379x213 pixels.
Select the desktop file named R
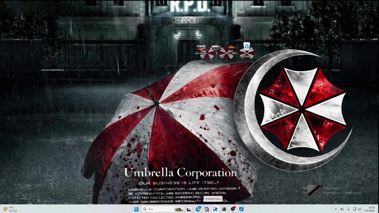(216, 50)
